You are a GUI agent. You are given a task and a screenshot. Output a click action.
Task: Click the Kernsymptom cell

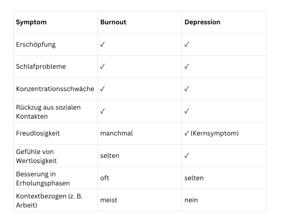click(x=211, y=134)
